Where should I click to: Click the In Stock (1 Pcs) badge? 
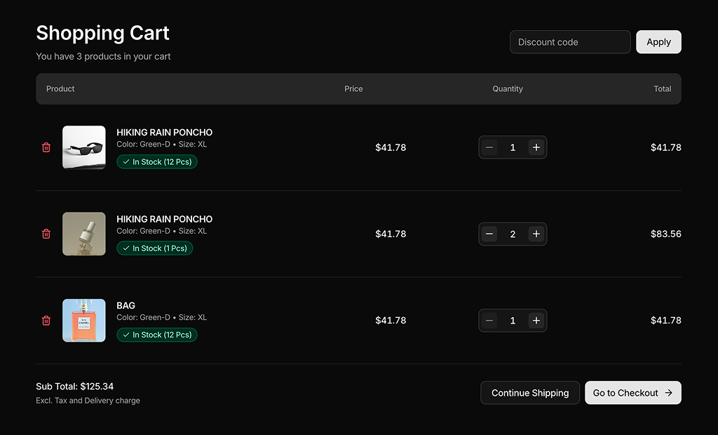tap(154, 248)
